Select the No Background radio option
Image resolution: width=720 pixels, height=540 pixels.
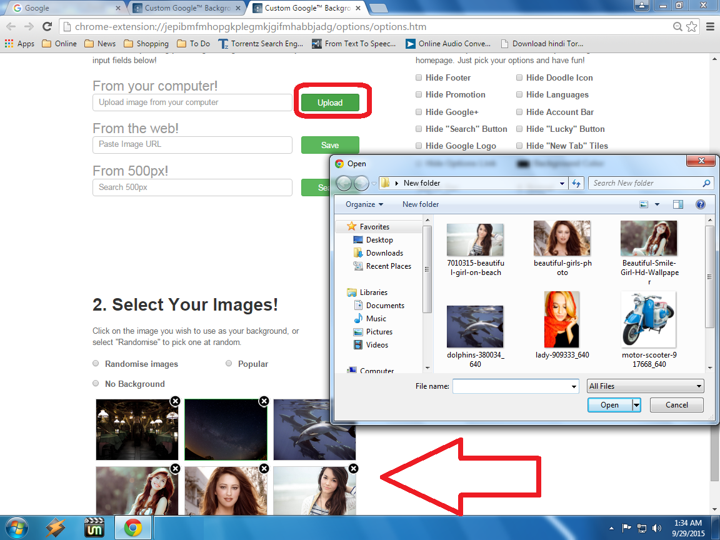point(96,383)
